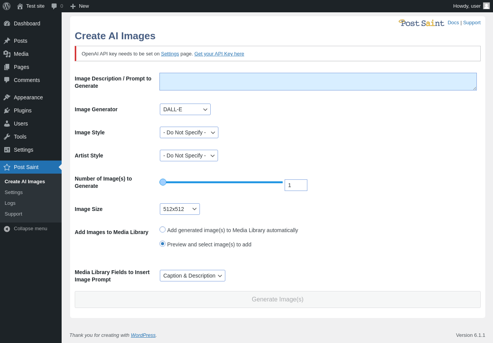Open the Support link near logo
493x343 pixels.
click(x=472, y=23)
